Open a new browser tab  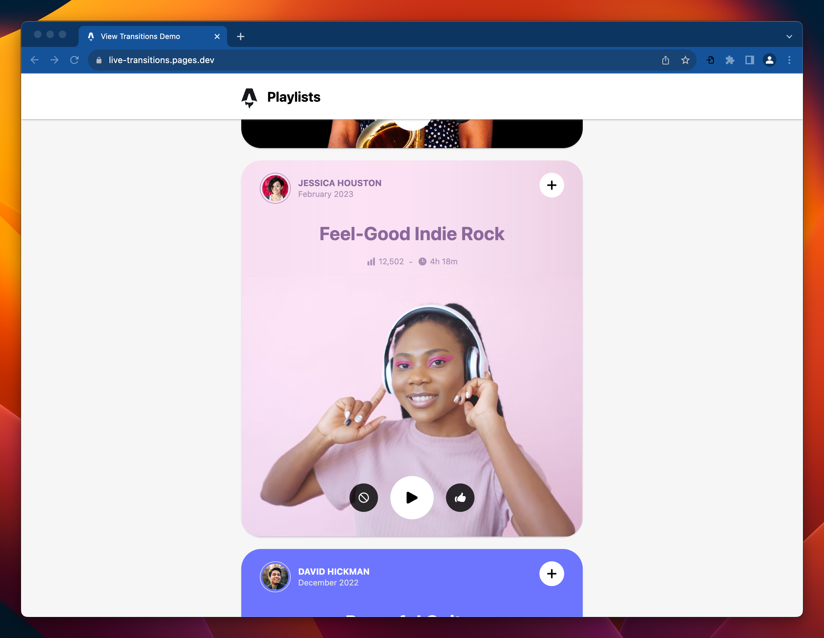click(x=240, y=36)
